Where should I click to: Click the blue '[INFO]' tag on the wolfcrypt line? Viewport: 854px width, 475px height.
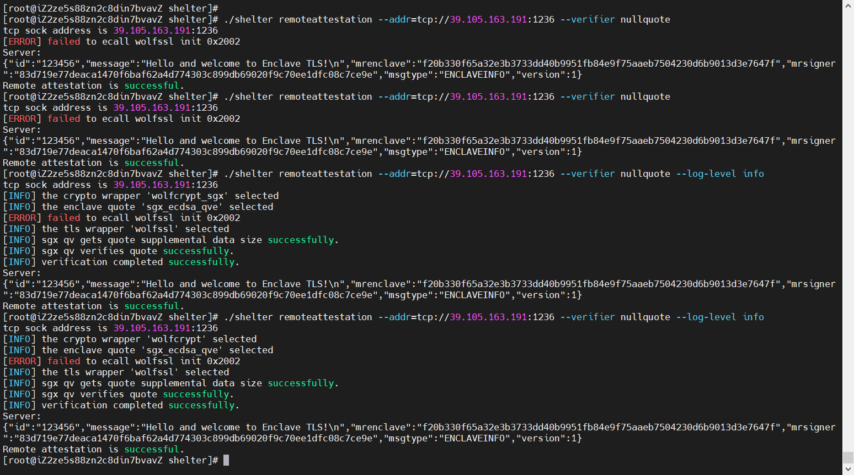pos(19,339)
